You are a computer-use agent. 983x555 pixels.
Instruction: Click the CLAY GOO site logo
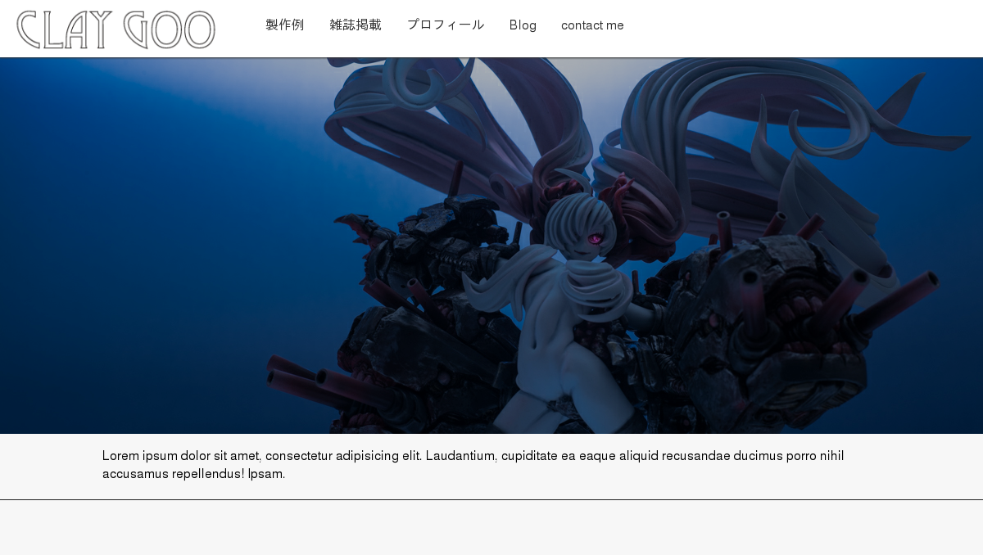pos(116,29)
